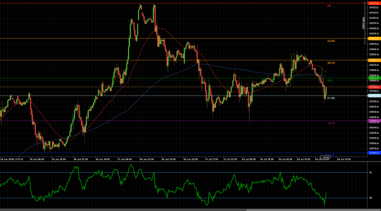
Task: Click the '01 Jul 11:30' time axis label
Action: [211, 159]
